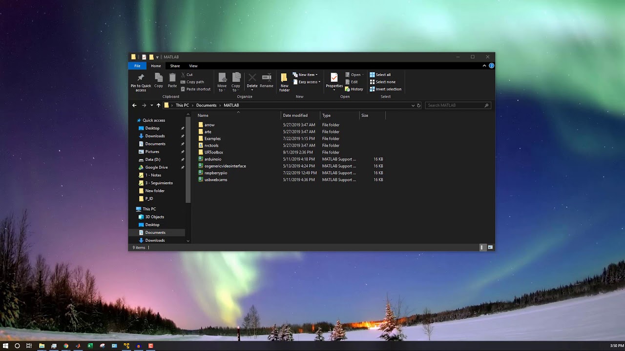Image resolution: width=625 pixels, height=351 pixels.
Task: Click the Paste shortcut command
Action: point(196,89)
